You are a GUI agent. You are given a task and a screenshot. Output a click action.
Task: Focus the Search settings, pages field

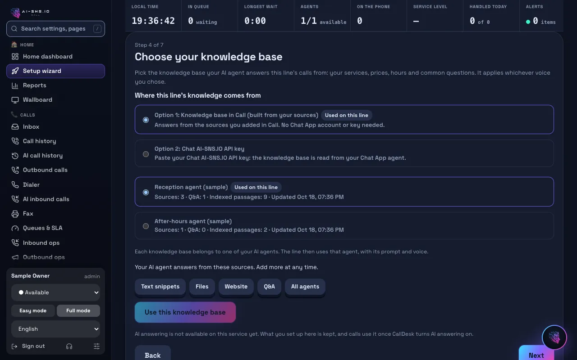coord(55,29)
